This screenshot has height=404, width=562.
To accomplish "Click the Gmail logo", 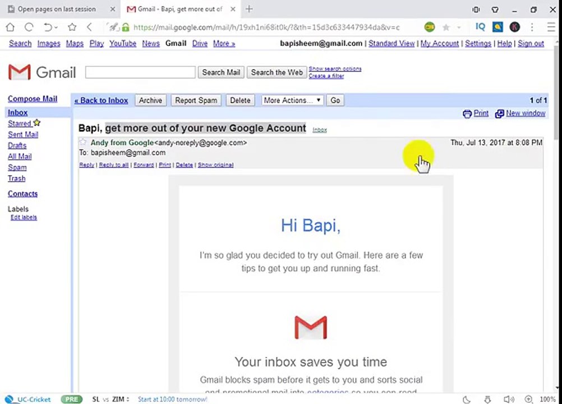I will point(42,72).
